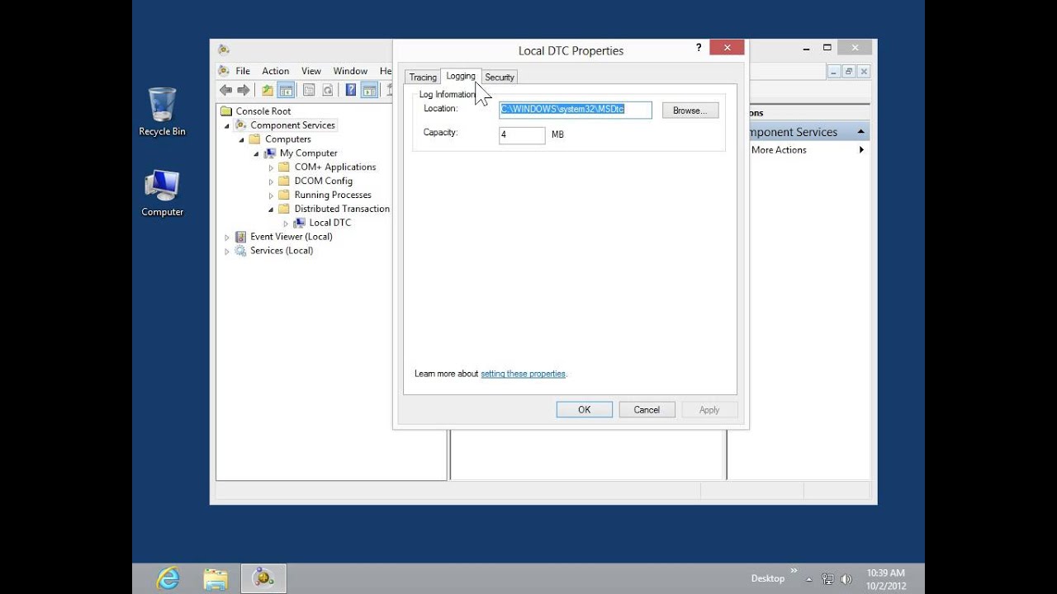Open the View menu
Viewport: 1057px width, 594px height.
pos(311,71)
